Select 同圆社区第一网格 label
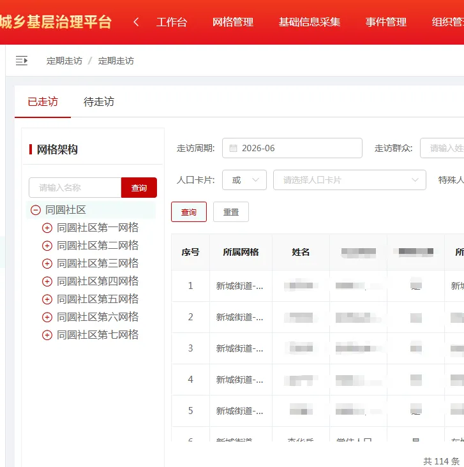Image resolution: width=464 pixels, height=467 pixels. point(98,228)
